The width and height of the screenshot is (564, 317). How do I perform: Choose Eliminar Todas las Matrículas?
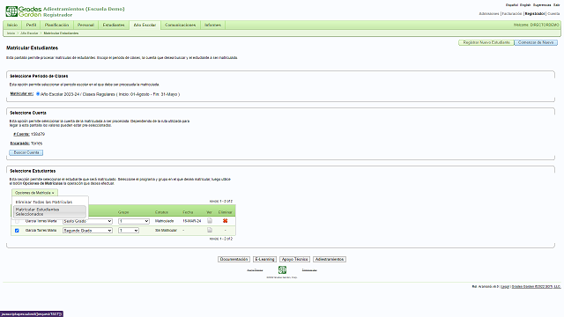(44, 202)
